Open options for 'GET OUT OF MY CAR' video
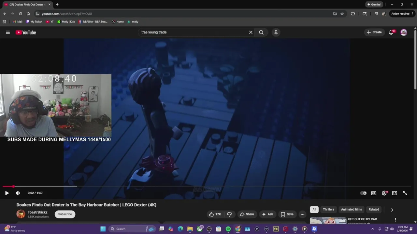This screenshot has height=234, width=417. point(395,220)
